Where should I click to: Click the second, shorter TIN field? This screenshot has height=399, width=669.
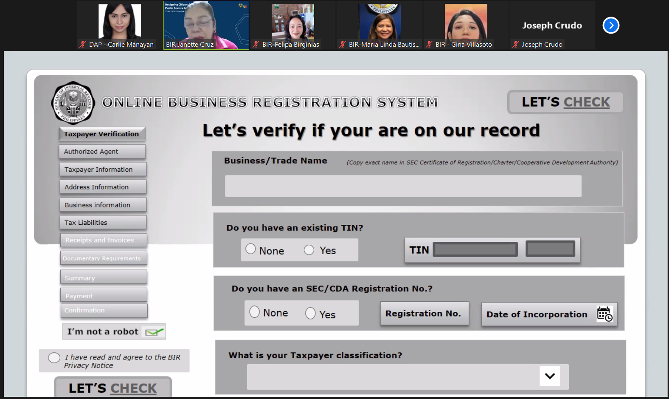click(x=551, y=249)
